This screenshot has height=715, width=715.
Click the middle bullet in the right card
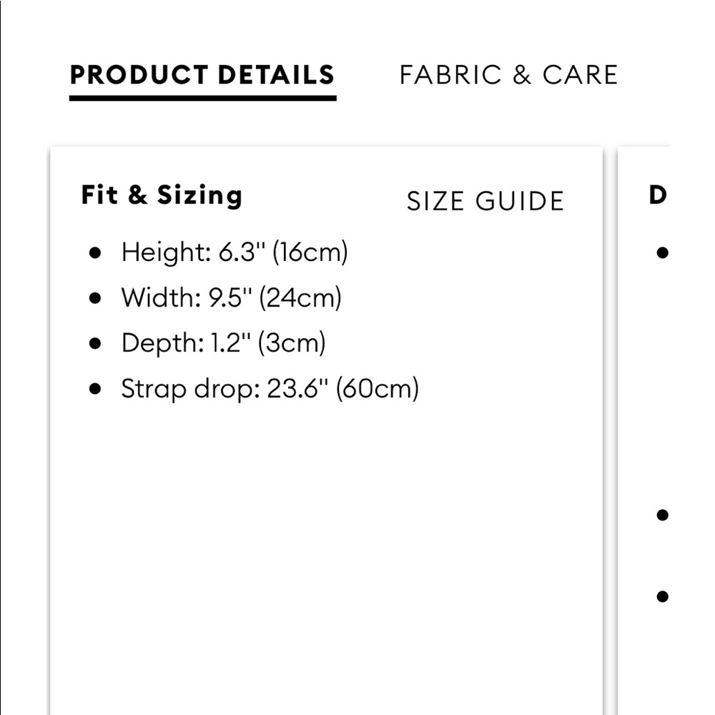(662, 514)
